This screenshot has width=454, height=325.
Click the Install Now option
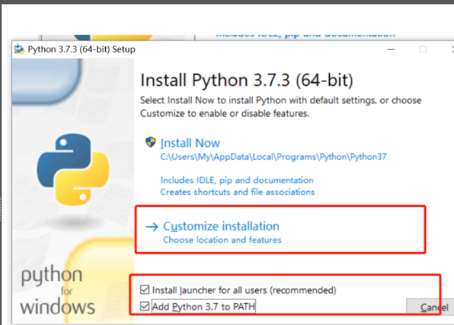tap(190, 143)
